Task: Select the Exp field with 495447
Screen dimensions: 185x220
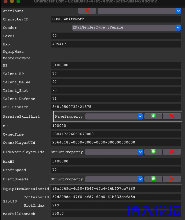Action: (116, 44)
